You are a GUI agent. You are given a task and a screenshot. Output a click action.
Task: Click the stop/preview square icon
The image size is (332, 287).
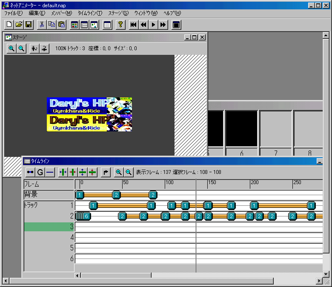click(176, 25)
